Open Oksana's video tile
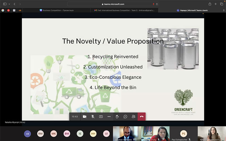The width and height of the screenshot is (226, 141). 155,134
